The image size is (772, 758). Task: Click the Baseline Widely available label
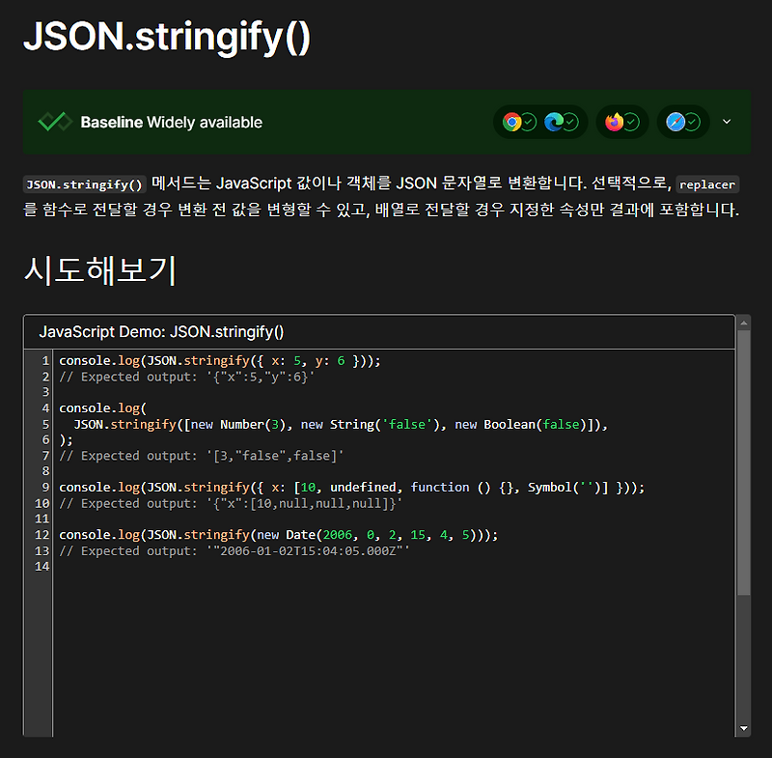click(x=172, y=122)
